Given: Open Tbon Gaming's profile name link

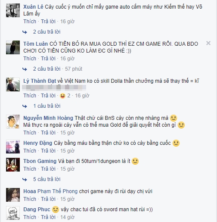Looking at the screenshot, I should 40,161.
